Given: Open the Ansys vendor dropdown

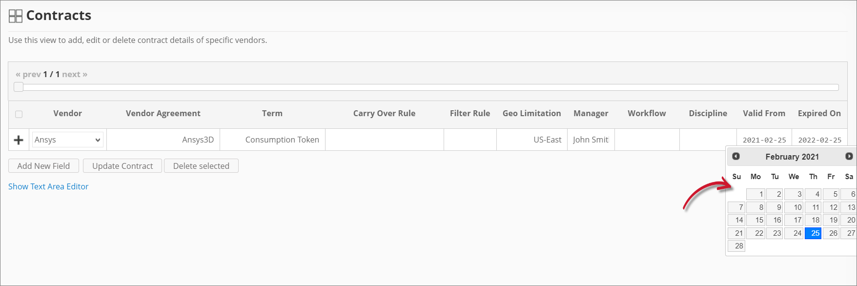Looking at the screenshot, I should [x=67, y=140].
